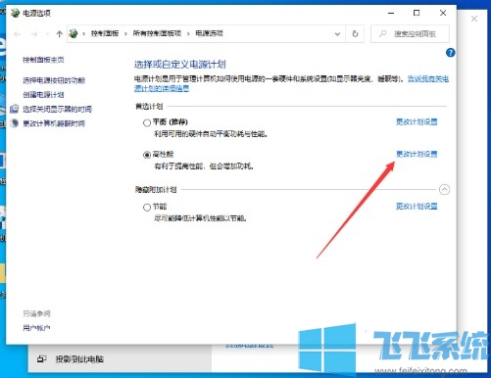Image resolution: width=491 pixels, height=378 pixels.
Task: Open 控制面板主页 link
Action: click(43, 60)
